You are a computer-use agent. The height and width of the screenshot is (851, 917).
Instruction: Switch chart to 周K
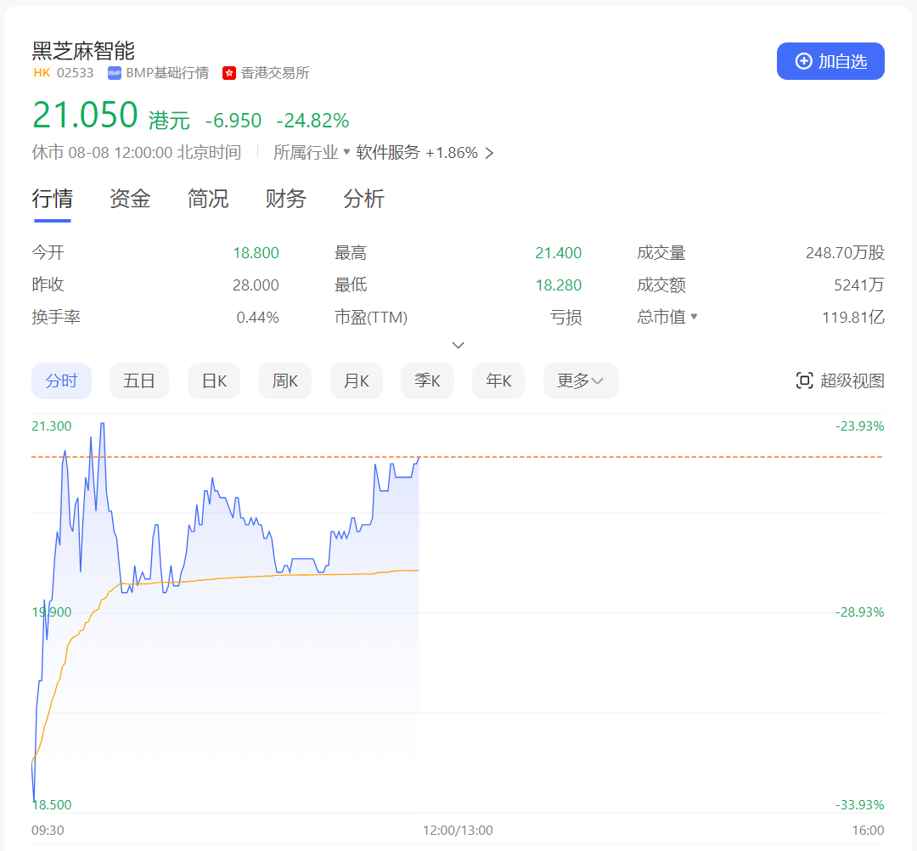click(285, 380)
